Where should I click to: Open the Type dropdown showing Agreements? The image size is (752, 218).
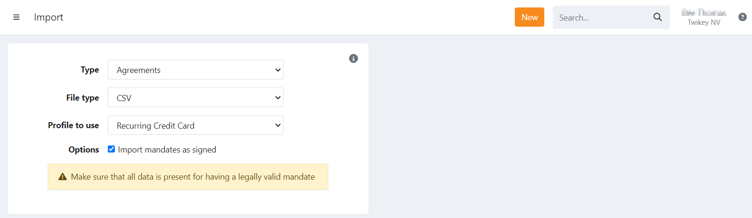196,70
